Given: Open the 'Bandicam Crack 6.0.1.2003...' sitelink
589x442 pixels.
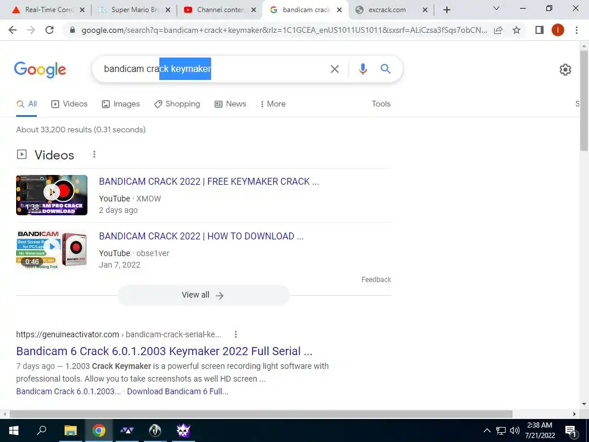Looking at the screenshot, I should click(x=68, y=391).
